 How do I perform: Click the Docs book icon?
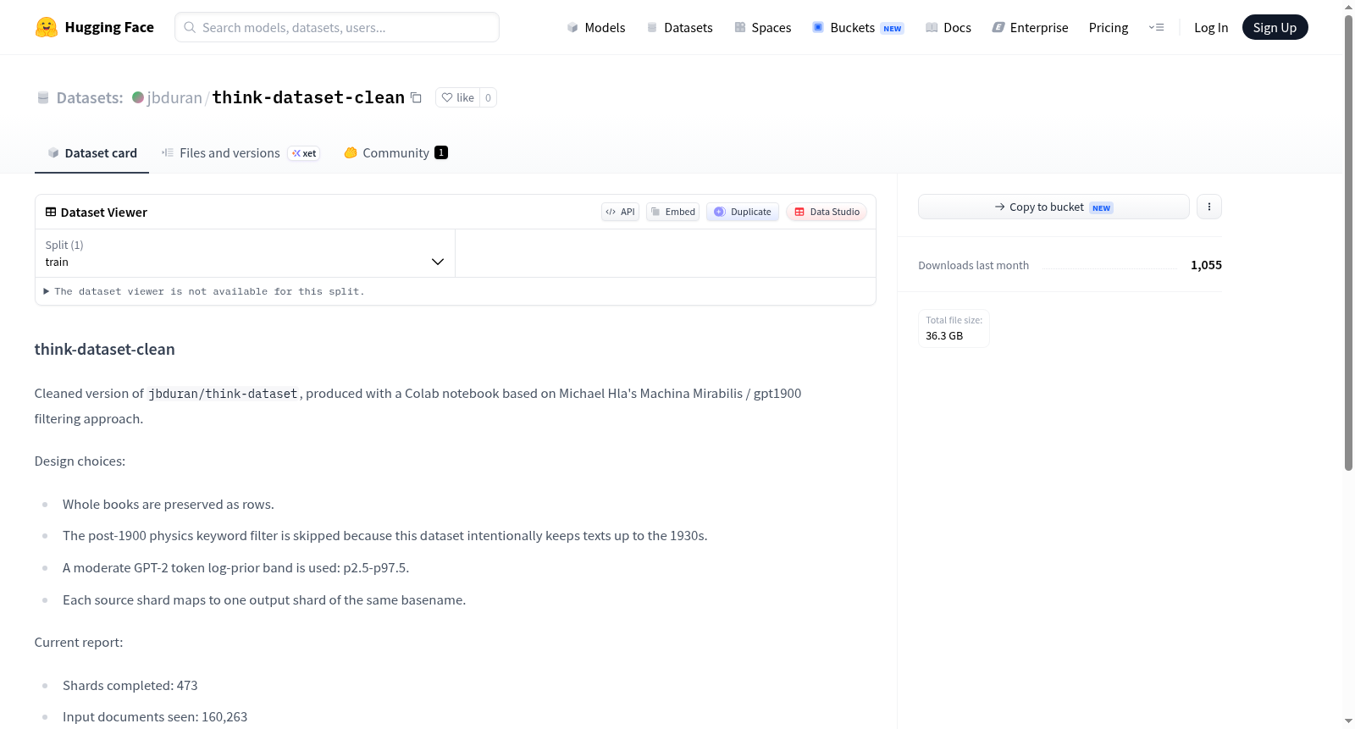pos(932,27)
